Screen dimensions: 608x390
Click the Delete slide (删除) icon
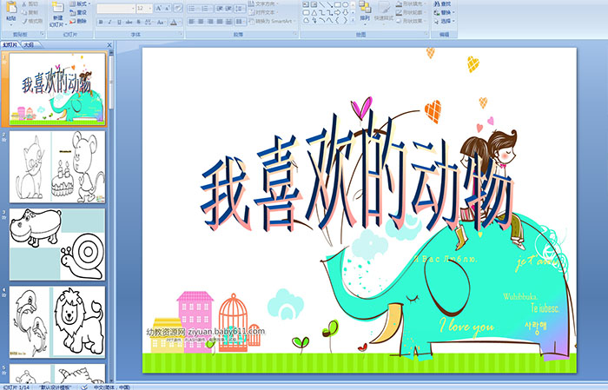78,22
